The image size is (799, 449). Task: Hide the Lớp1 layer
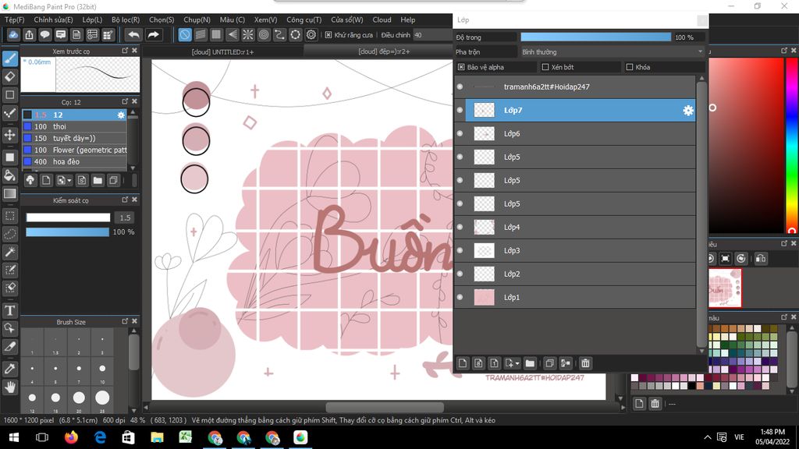pyautogui.click(x=460, y=297)
